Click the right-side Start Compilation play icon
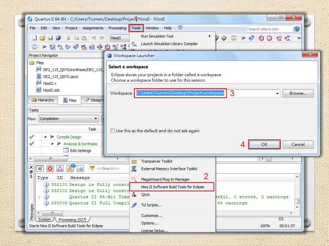 (243, 38)
